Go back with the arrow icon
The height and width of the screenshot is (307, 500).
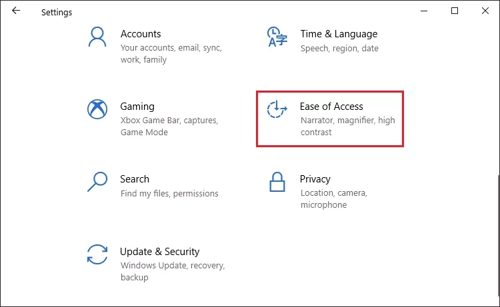[x=16, y=11]
